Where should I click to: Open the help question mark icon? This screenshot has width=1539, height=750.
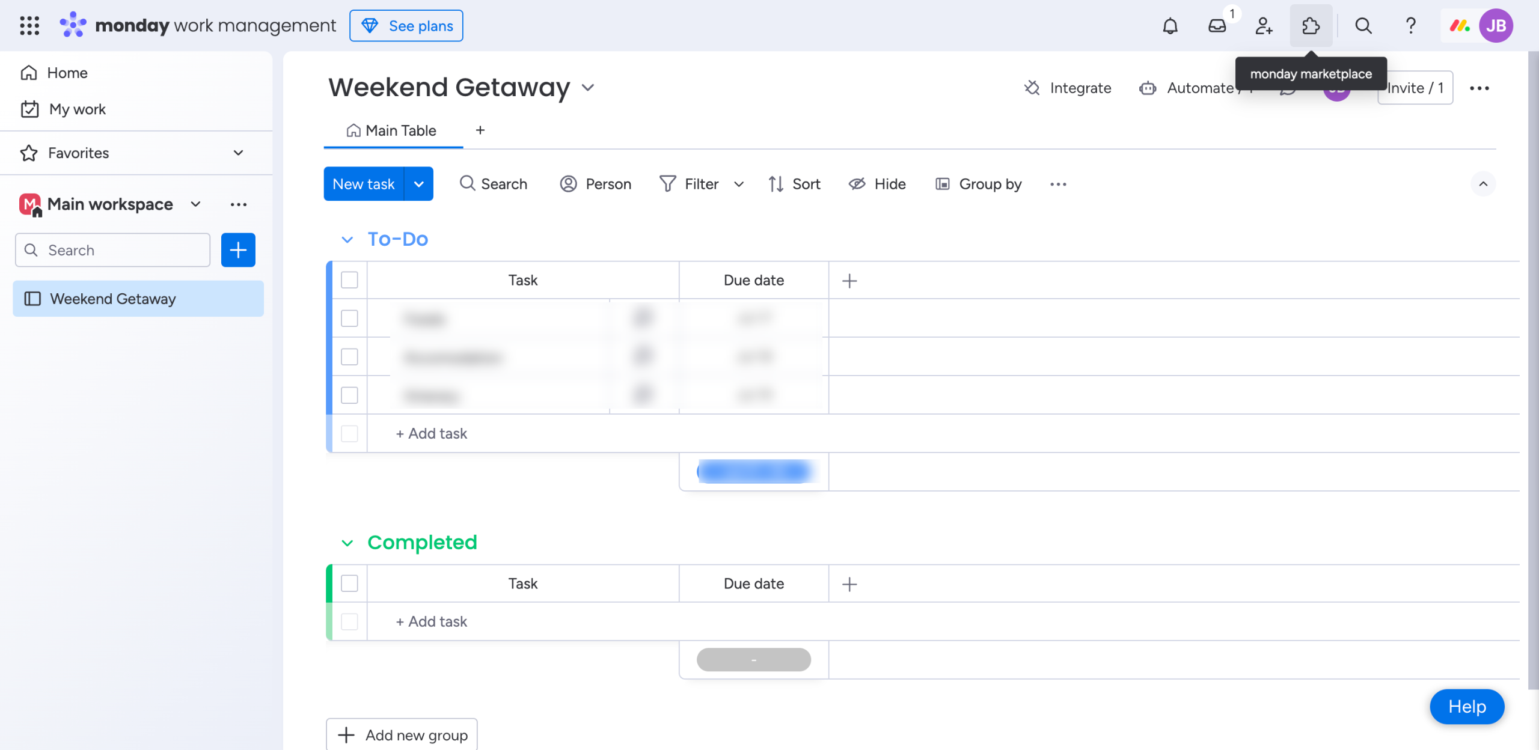[1410, 26]
